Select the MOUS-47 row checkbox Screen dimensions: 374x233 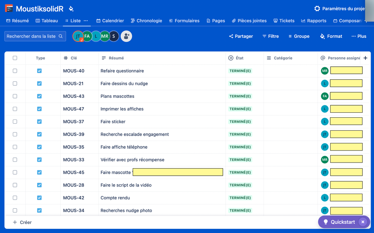[15, 109]
